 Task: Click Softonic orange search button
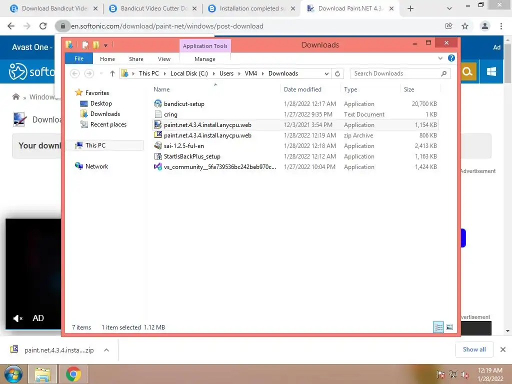point(467,71)
